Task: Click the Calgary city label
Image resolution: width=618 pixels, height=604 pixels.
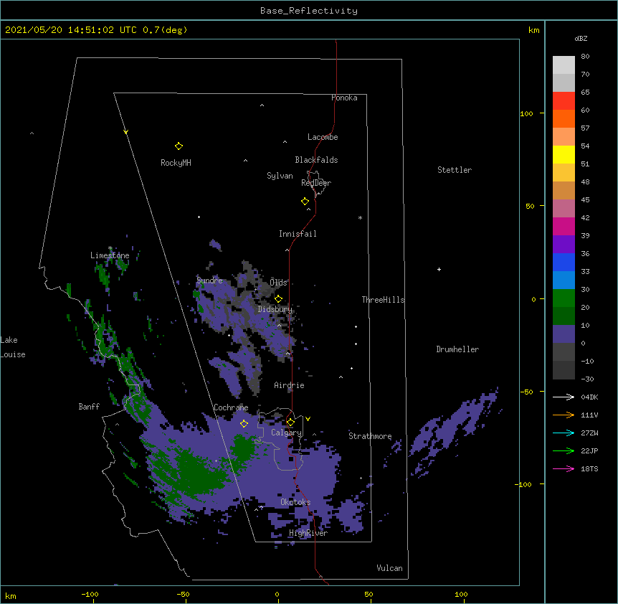Action: (x=287, y=433)
